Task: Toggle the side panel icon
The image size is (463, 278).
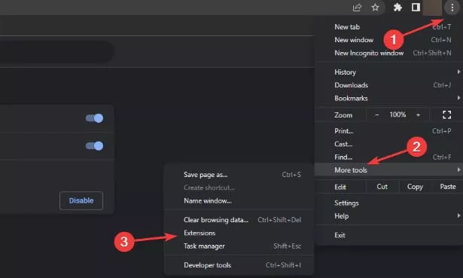Action: [416, 8]
